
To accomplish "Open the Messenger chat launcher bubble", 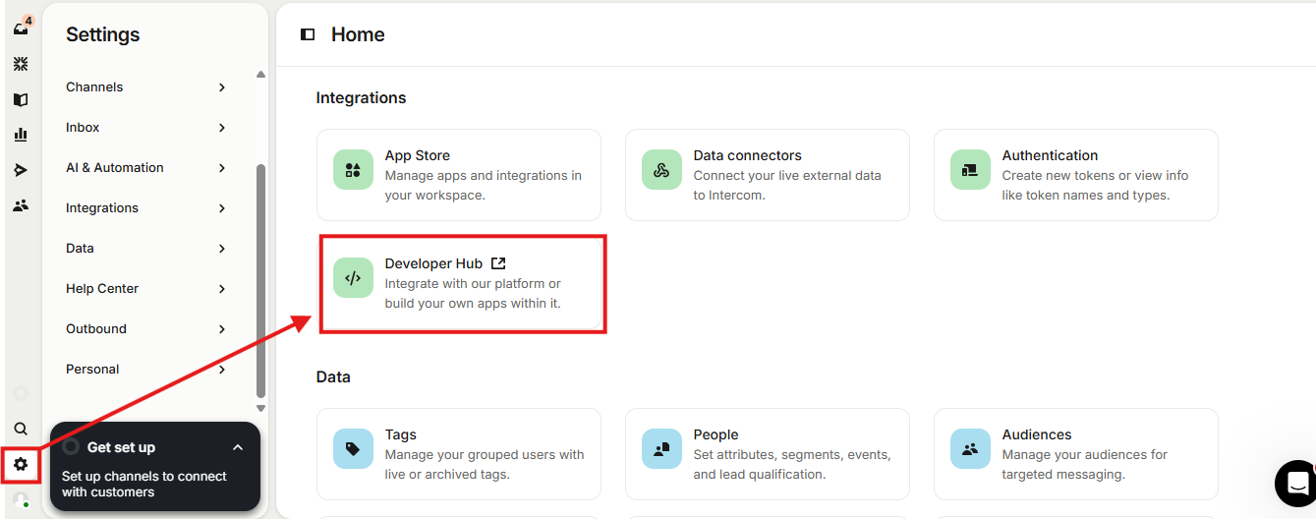I will pyautogui.click(x=1297, y=483).
